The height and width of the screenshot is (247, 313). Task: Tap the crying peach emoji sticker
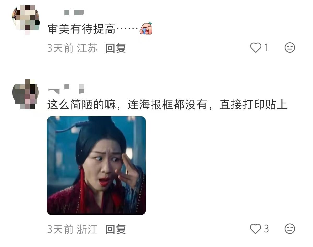[146, 28]
